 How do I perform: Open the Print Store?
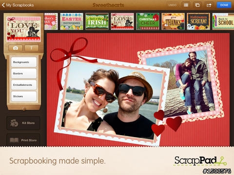[23, 140]
